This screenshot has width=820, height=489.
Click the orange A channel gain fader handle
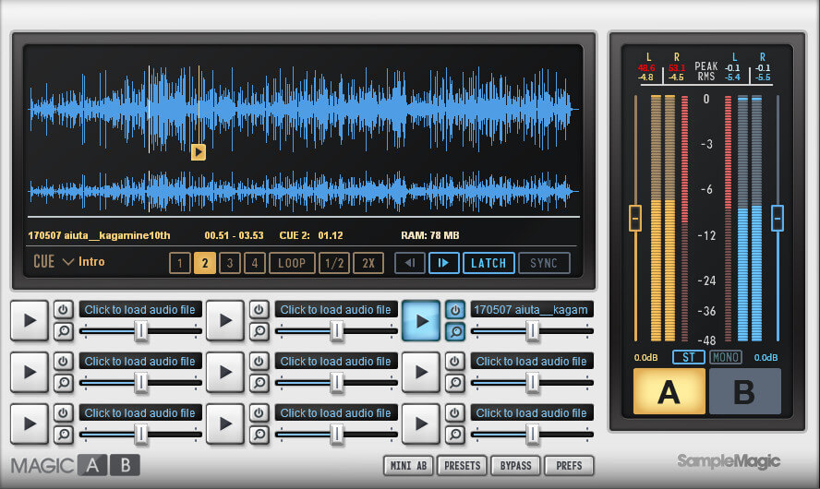[x=635, y=218]
